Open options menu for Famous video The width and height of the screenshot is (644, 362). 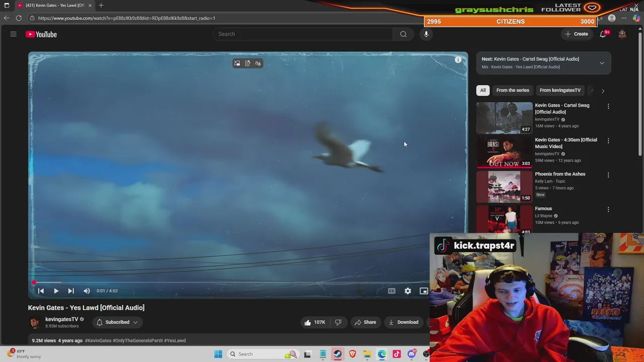point(608,209)
